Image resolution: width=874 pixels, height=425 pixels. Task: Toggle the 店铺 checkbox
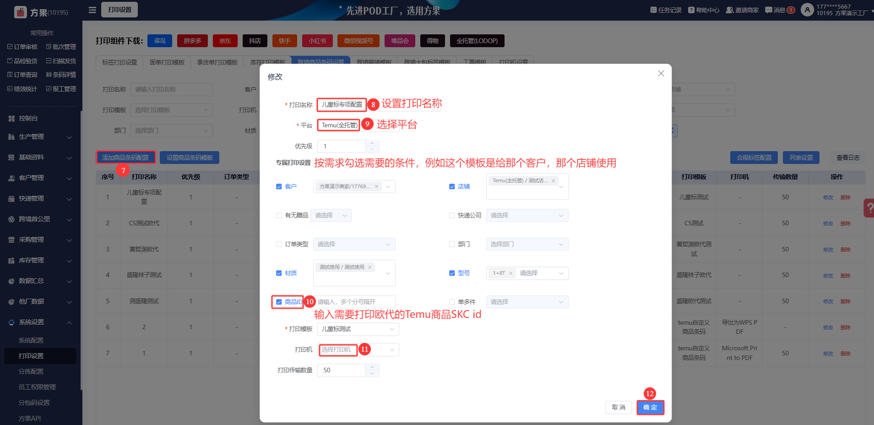[452, 186]
